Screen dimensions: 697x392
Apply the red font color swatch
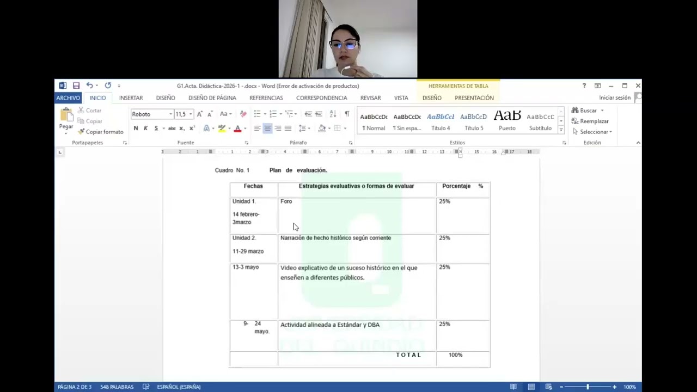(x=237, y=128)
